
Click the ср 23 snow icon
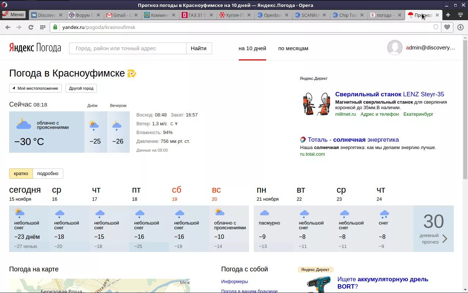[x=344, y=214]
